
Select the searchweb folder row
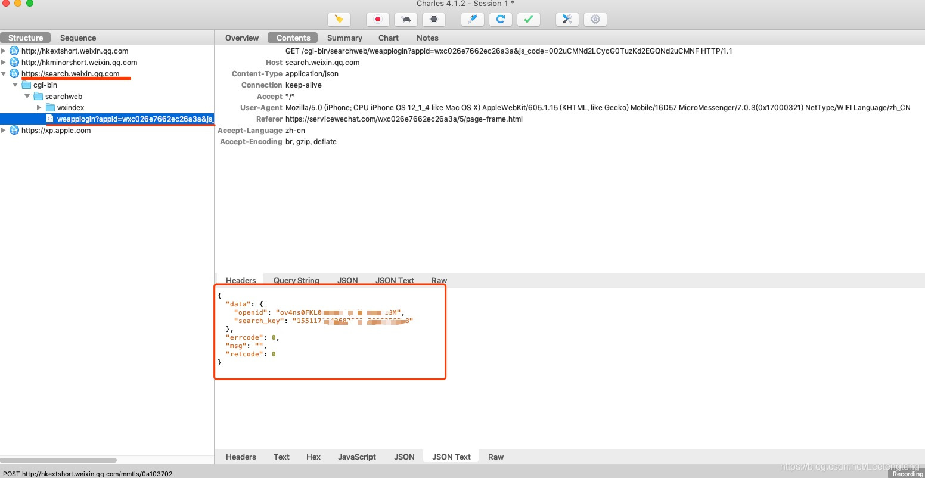pos(64,96)
